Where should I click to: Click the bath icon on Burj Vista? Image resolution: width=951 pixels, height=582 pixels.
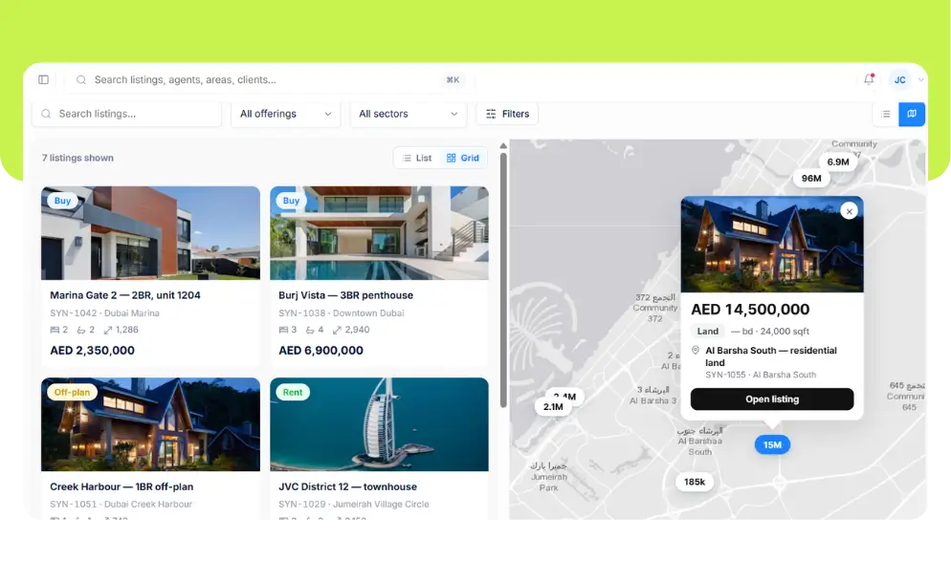click(x=310, y=330)
